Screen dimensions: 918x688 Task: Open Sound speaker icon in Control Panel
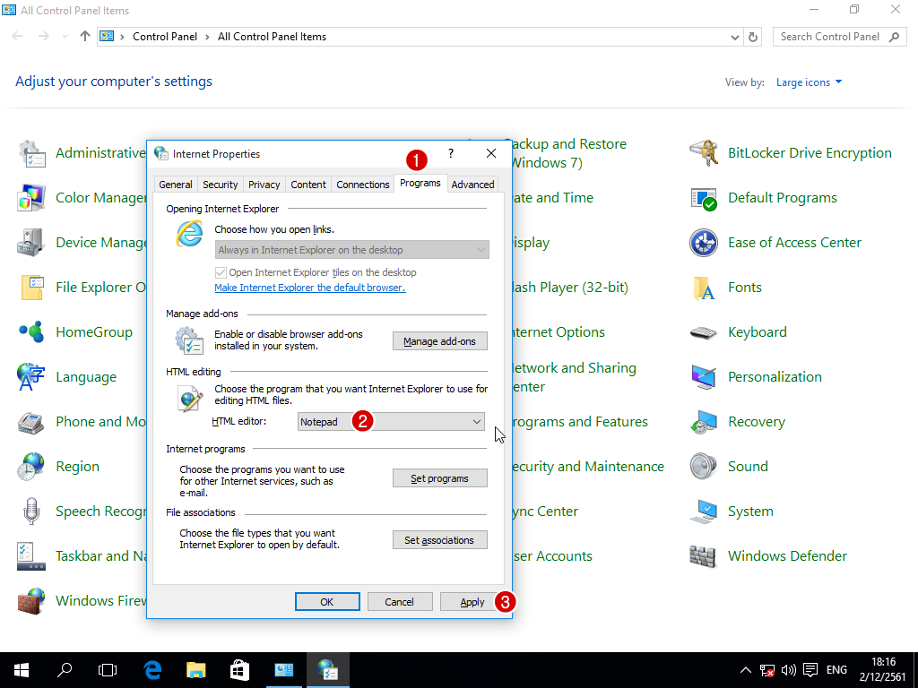pos(703,466)
